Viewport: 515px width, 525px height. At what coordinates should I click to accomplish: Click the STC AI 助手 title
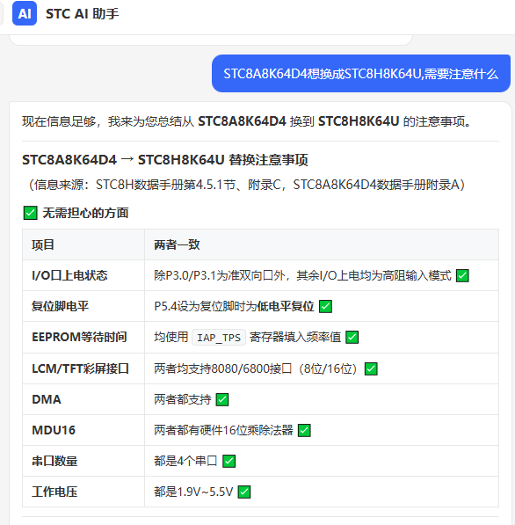(83, 14)
